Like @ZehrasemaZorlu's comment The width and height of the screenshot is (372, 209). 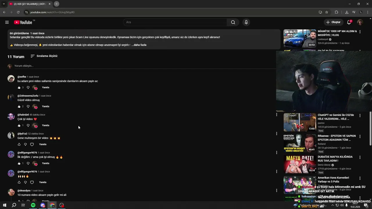[19, 107]
